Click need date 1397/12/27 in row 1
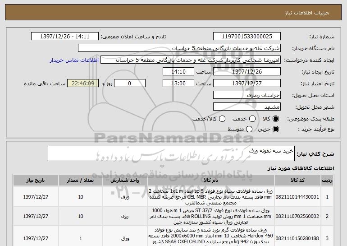Viewport: 347px width, 246px height. point(36,197)
